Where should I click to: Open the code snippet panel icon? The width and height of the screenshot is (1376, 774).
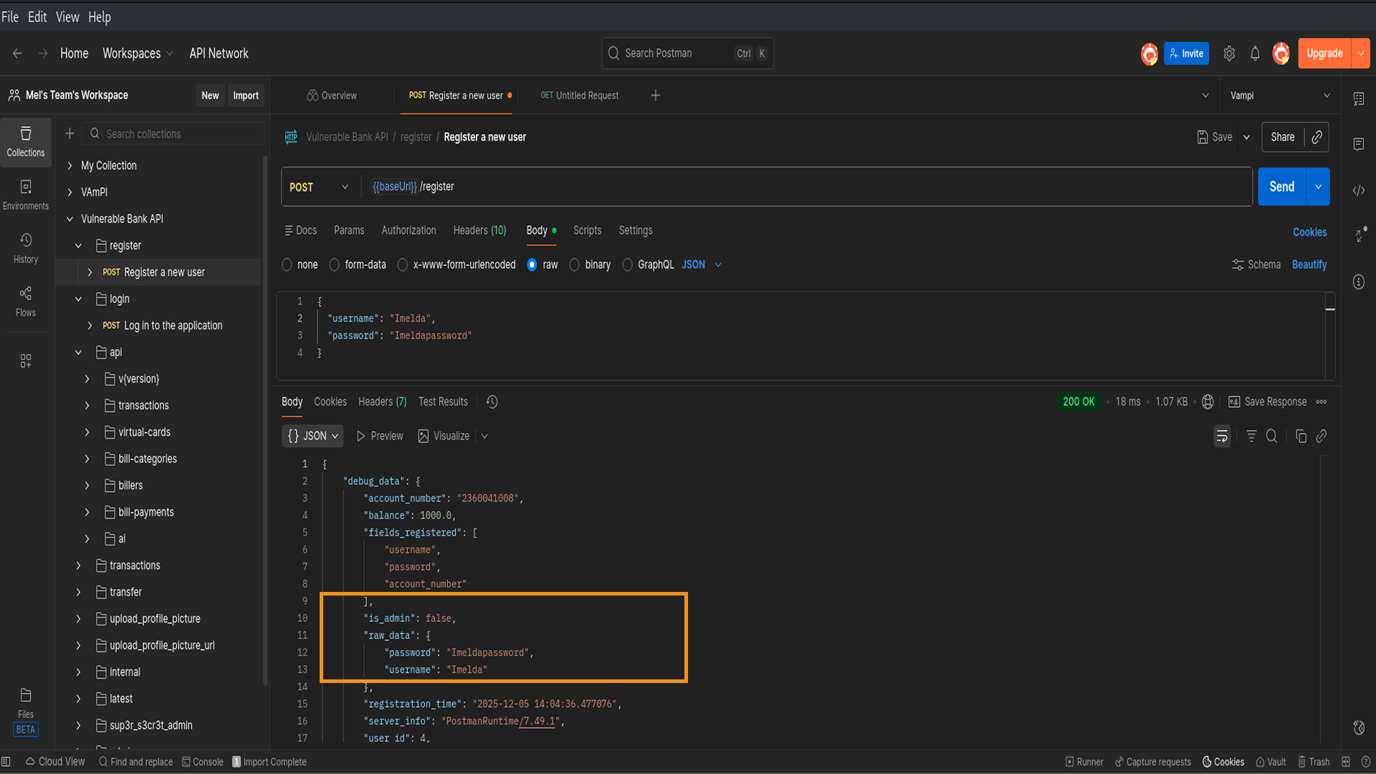[1358, 191]
